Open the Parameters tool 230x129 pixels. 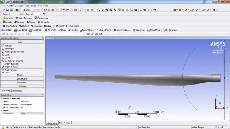click(41, 18)
